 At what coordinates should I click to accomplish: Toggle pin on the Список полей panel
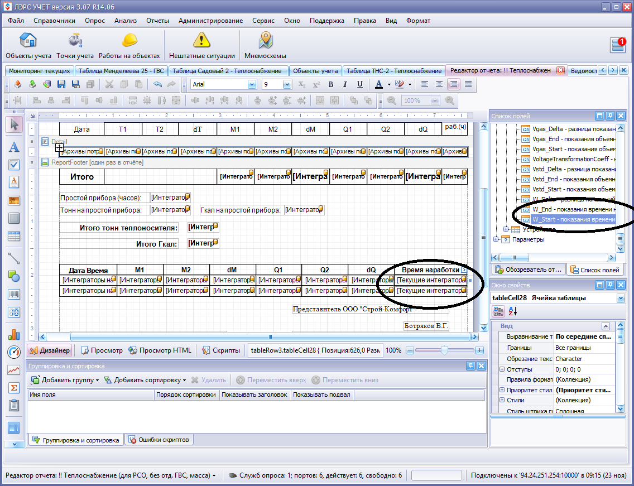click(x=611, y=116)
